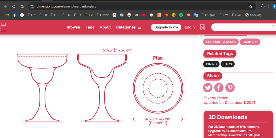The image size is (276, 138).
Task: Click Upgrade to Pro button
Action: coord(166,27)
